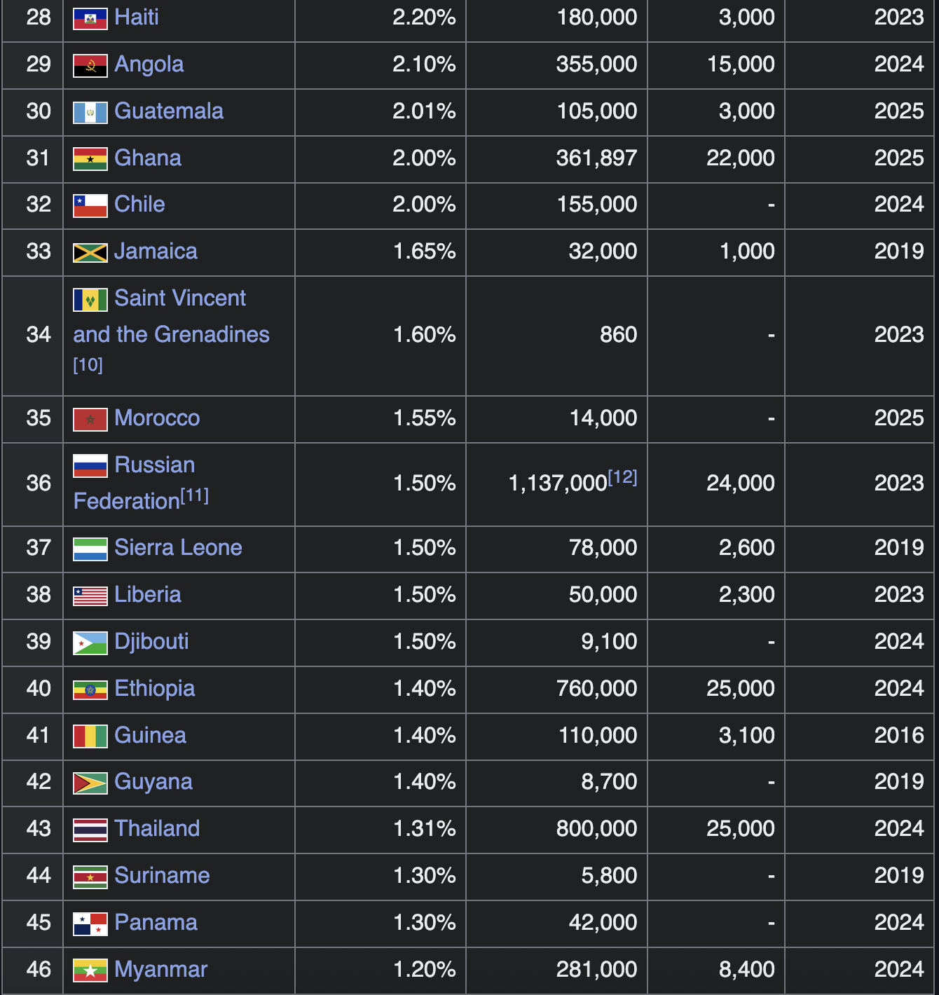The width and height of the screenshot is (939, 995).
Task: Click the Jamaica flag icon
Action: click(x=90, y=252)
